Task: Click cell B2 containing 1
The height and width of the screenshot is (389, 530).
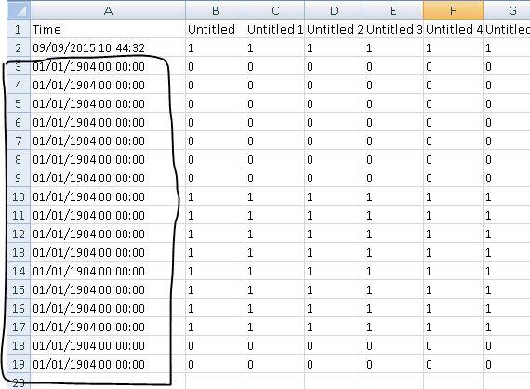Action: (x=215, y=47)
